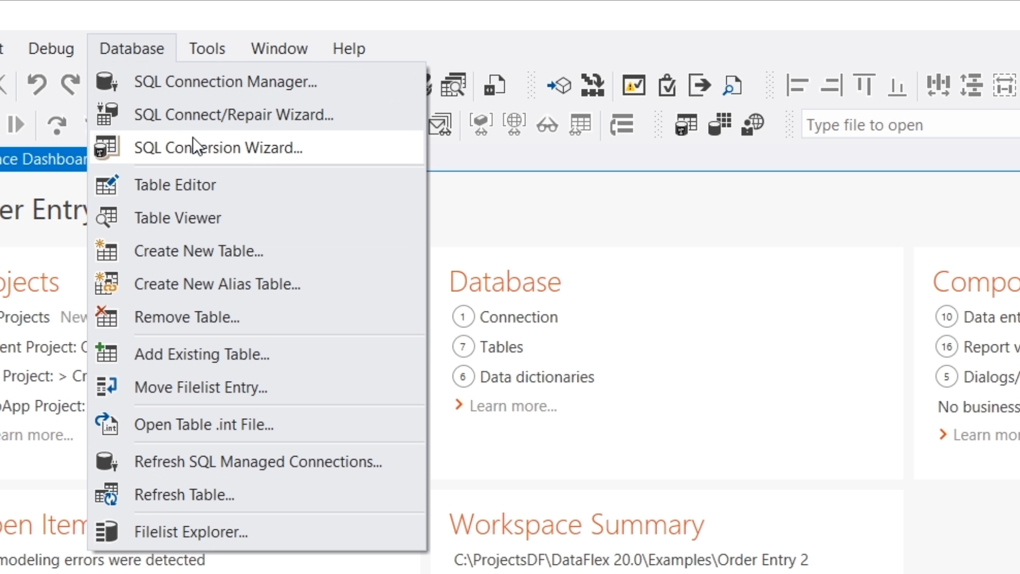Click the Redo arrow icon

70,85
